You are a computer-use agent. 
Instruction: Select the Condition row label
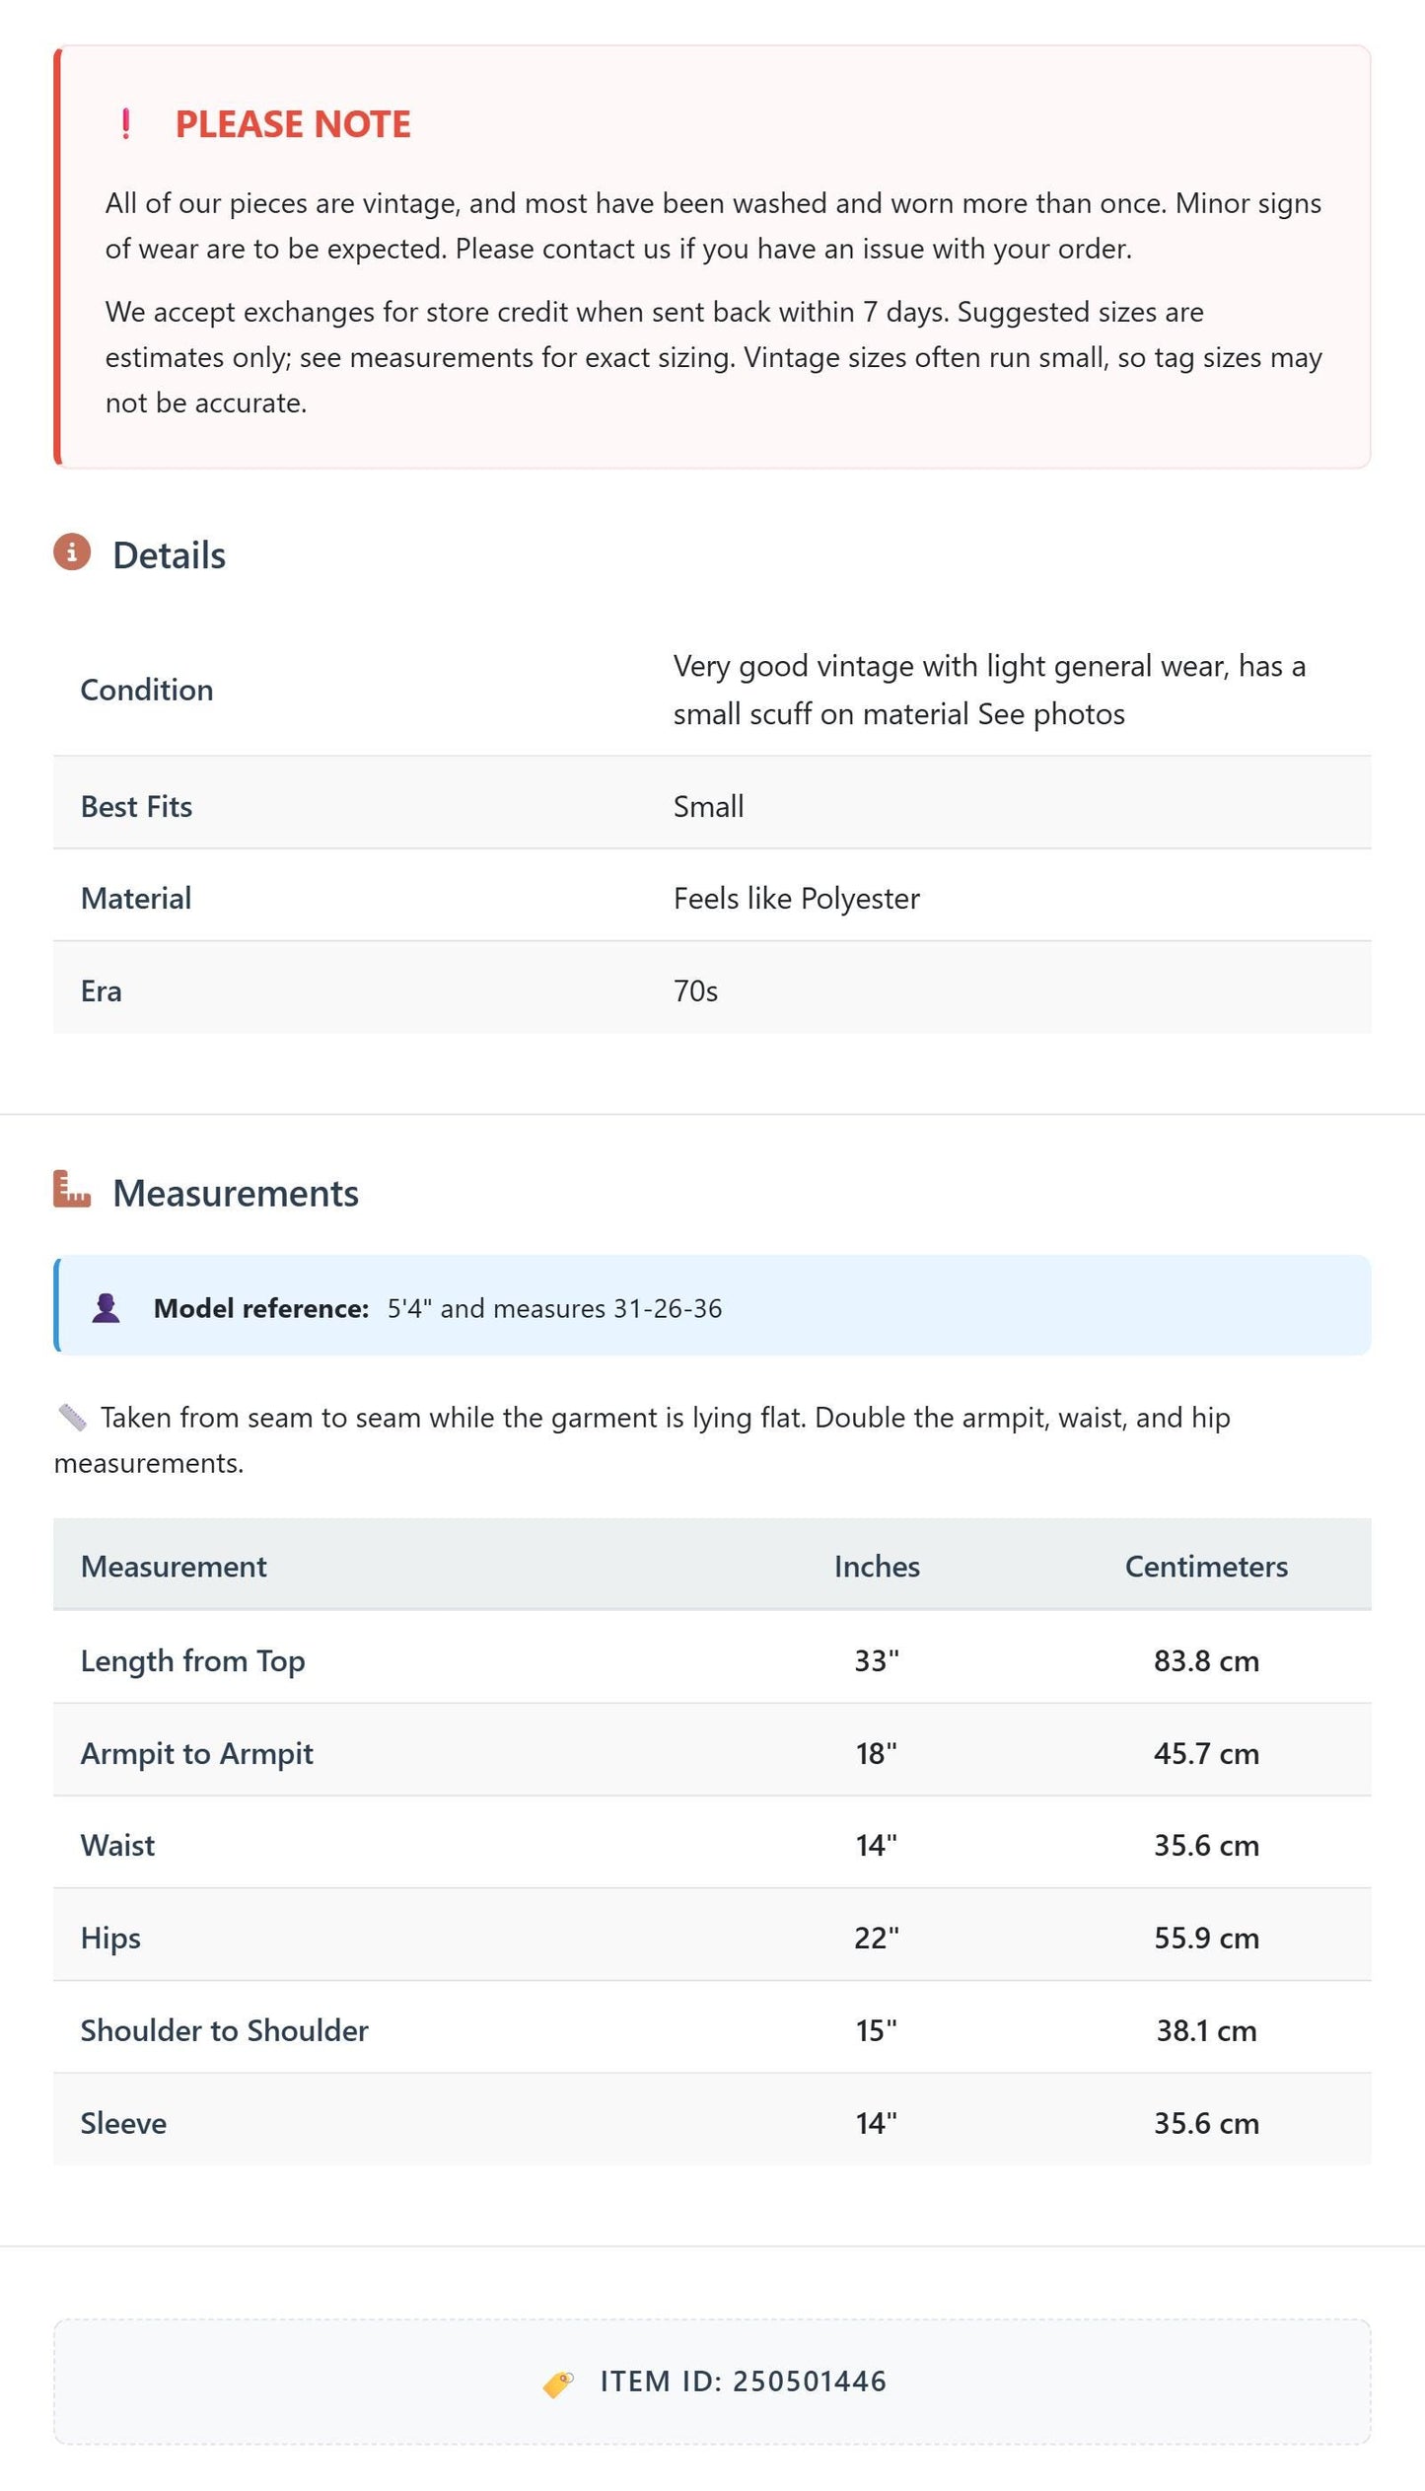click(147, 690)
